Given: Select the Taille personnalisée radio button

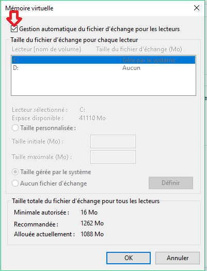Looking at the screenshot, I should coord(15,128).
